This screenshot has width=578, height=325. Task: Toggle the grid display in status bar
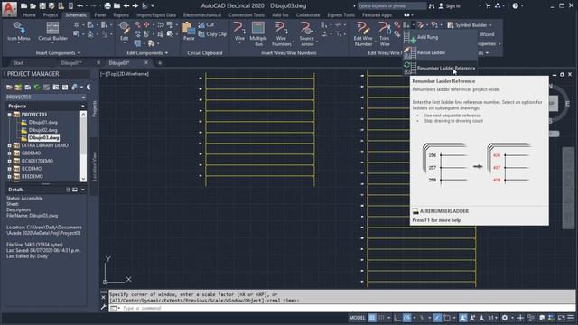(x=372, y=318)
